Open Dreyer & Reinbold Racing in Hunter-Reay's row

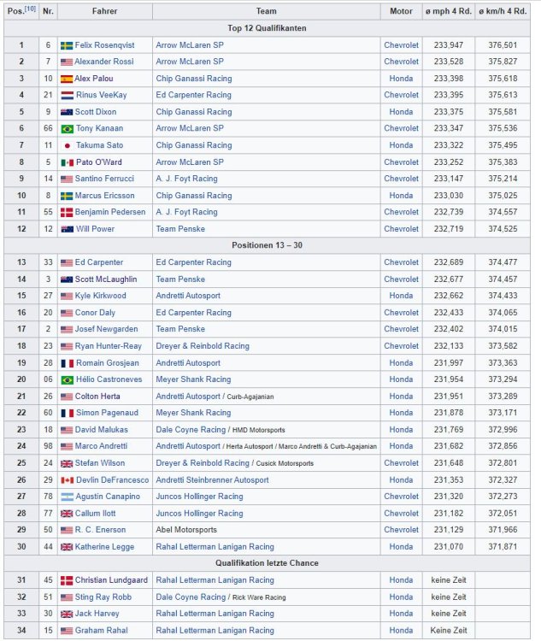point(202,346)
